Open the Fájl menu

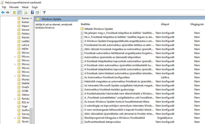4,7
